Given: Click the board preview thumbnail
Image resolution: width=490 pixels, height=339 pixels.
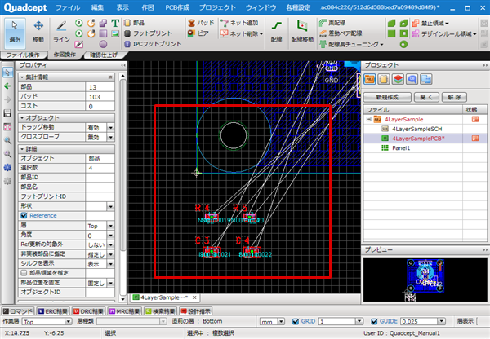Looking at the screenshot, I should (425, 278).
